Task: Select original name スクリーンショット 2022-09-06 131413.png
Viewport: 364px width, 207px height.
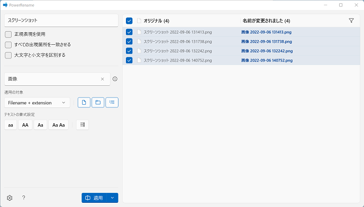Action: (x=178, y=32)
